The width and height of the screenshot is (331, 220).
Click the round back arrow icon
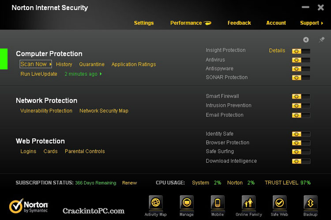(306, 40)
